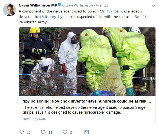Click the blue verified badge
Viewport: 159px width, 137px height.
click(x=59, y=5)
